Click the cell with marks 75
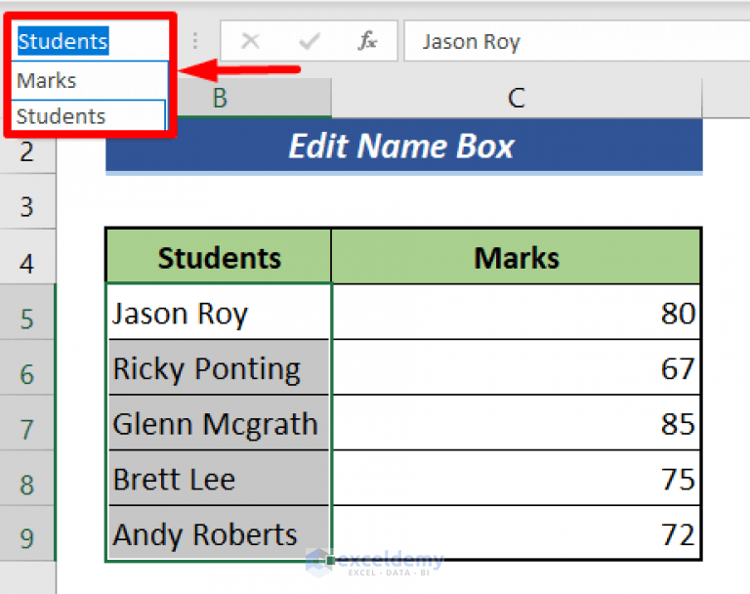This screenshot has height=594, width=750. [x=516, y=478]
